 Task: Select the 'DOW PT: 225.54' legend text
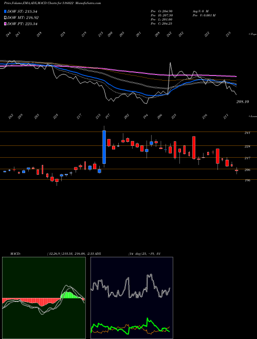click(x=22, y=24)
